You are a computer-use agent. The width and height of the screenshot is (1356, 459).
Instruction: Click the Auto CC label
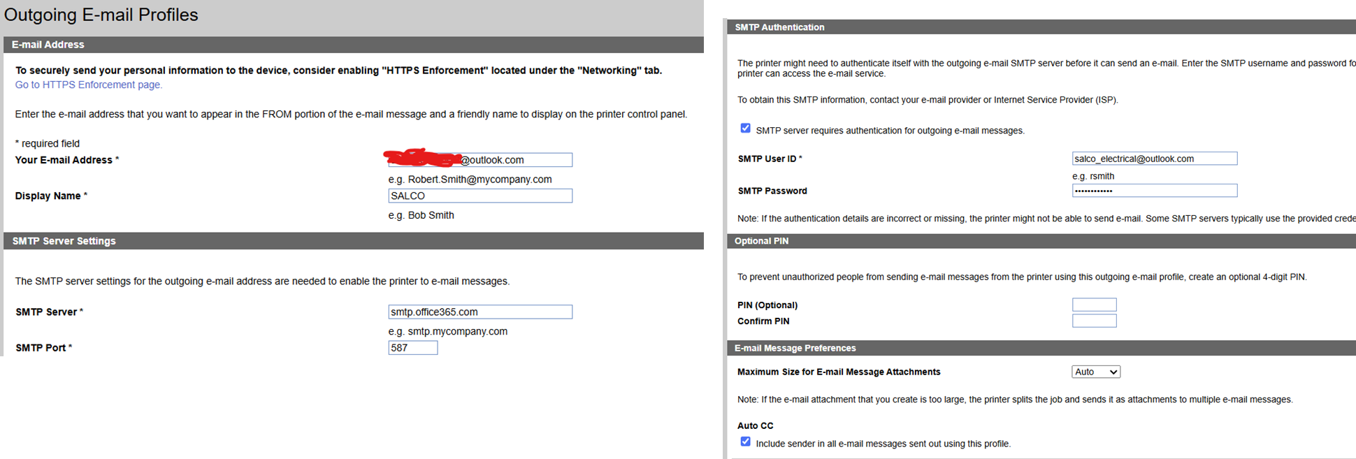(x=756, y=425)
